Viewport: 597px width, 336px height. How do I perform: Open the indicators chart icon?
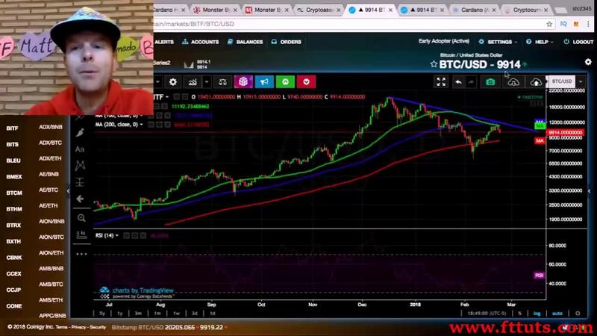point(193,82)
